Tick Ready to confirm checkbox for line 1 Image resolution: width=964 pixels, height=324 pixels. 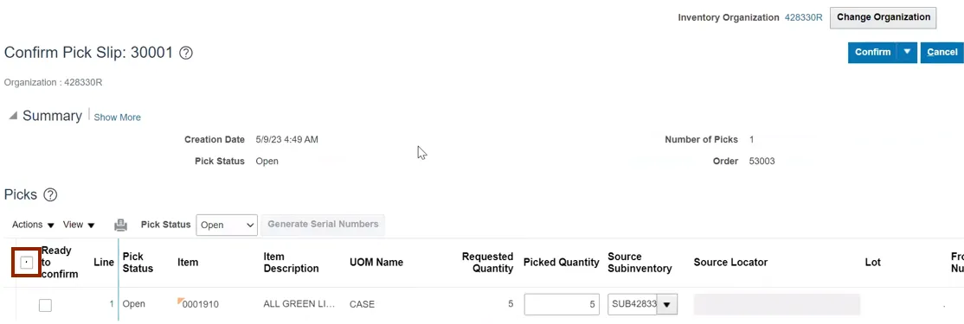[45, 305]
